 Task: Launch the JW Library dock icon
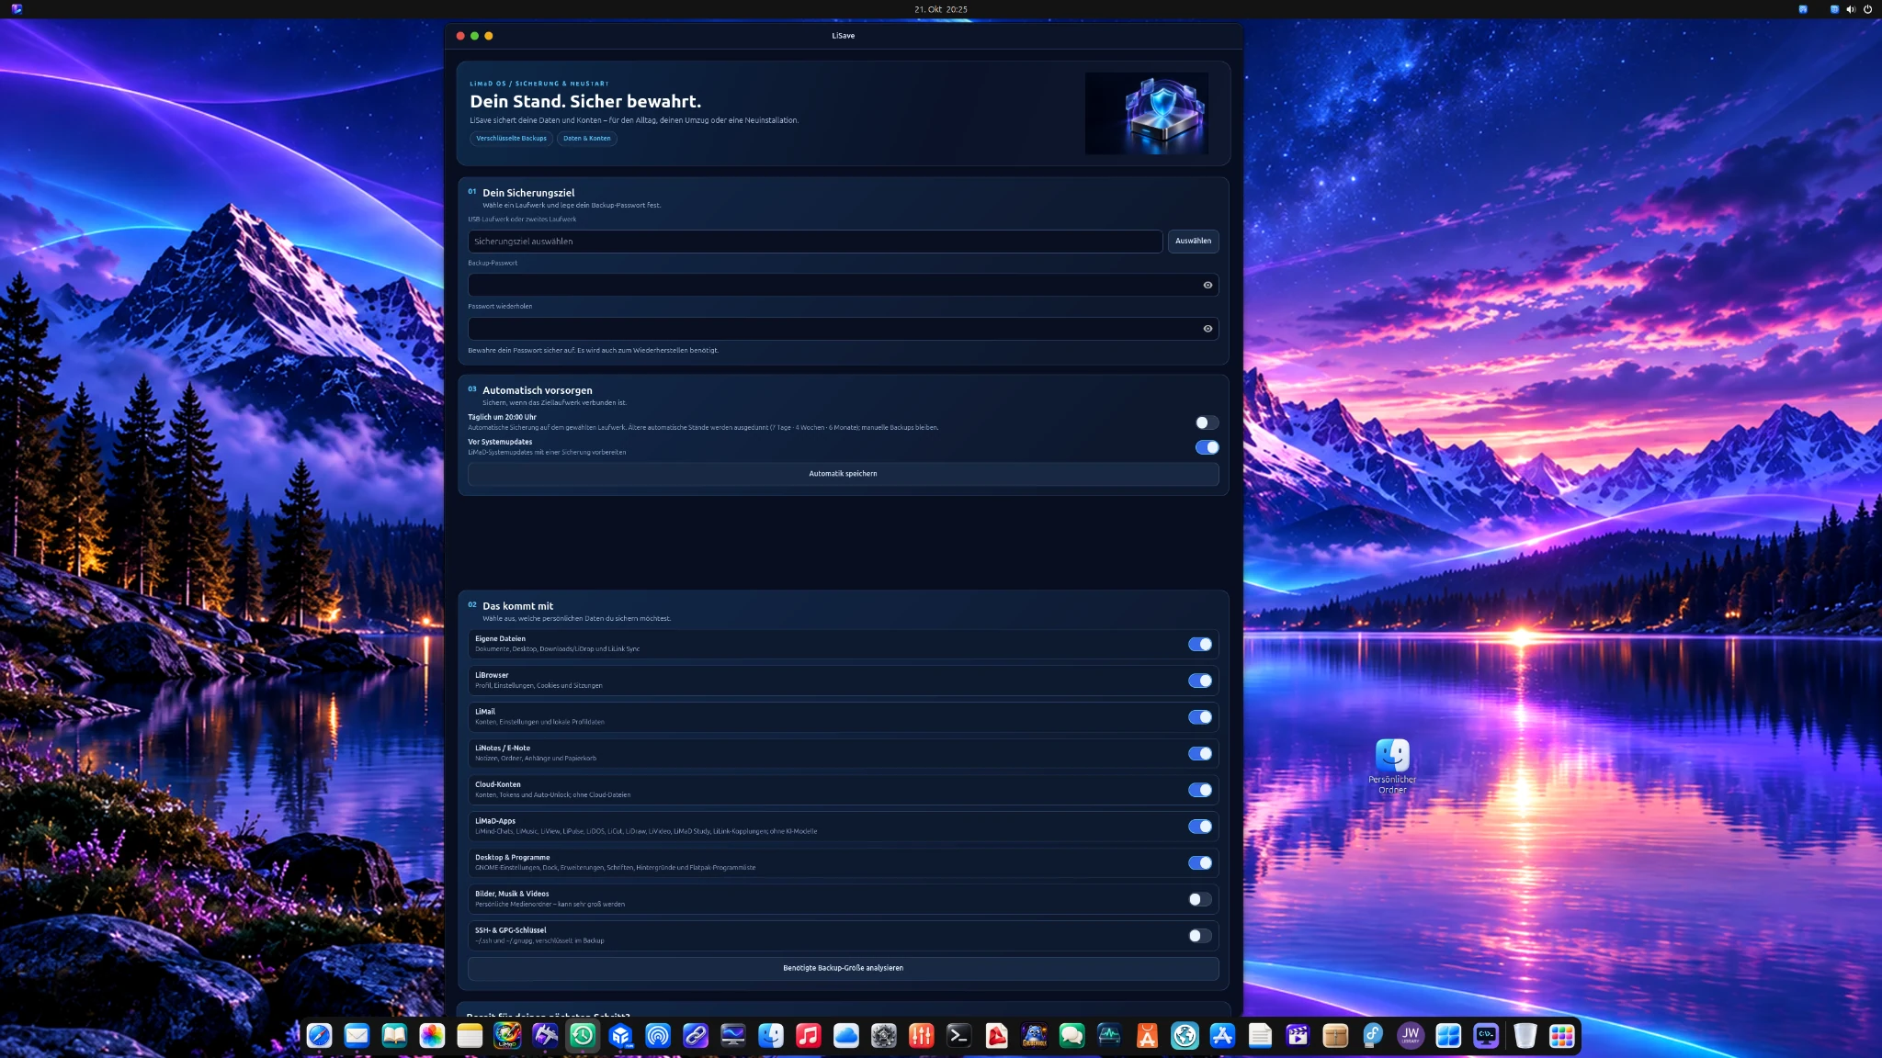point(1411,1036)
